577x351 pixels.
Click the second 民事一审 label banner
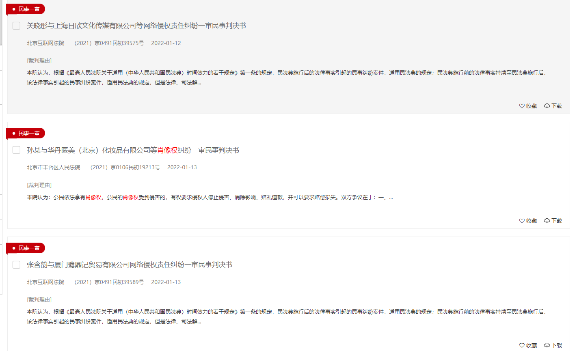click(26, 133)
